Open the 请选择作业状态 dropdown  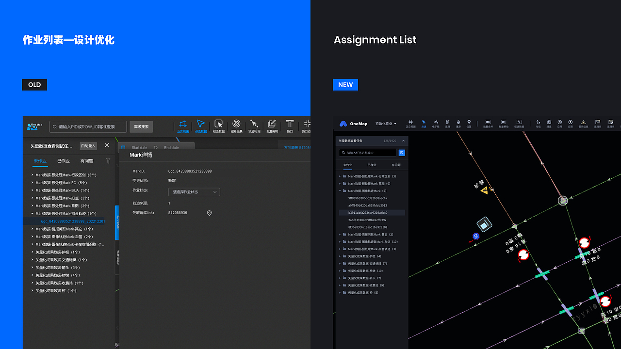click(x=194, y=192)
